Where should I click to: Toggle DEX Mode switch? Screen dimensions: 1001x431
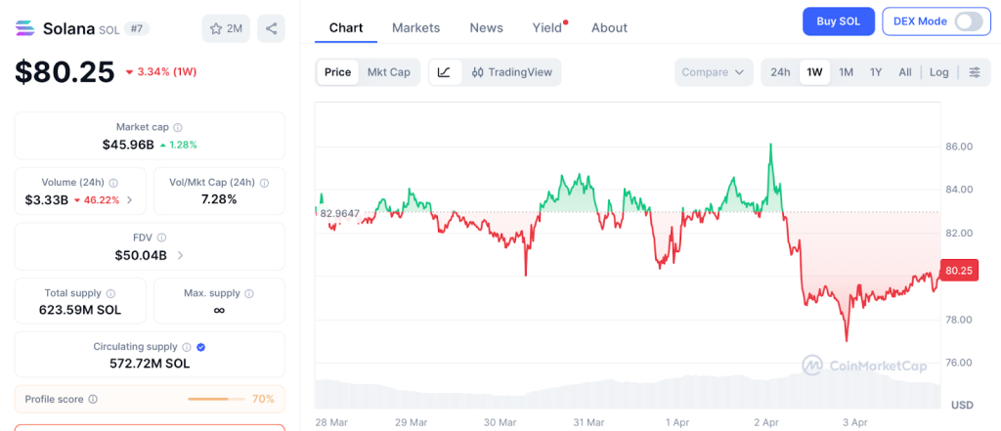(968, 22)
